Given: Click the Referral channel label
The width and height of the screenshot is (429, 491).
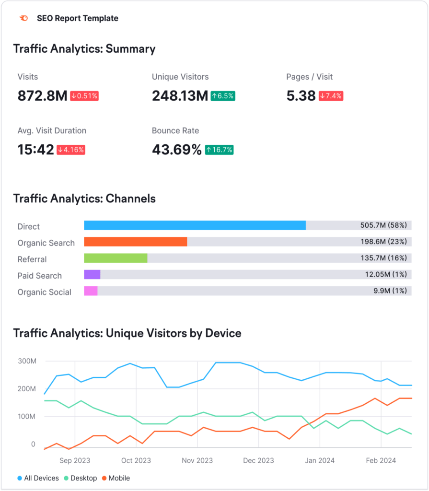Looking at the screenshot, I should tap(32, 259).
